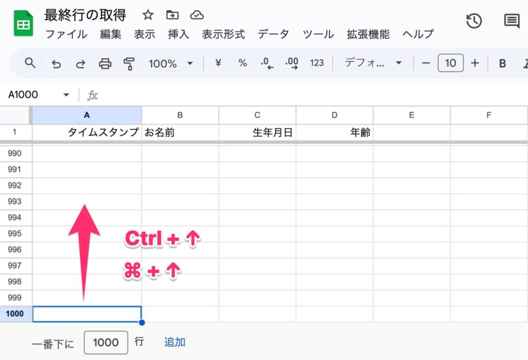
Task: Select column A header
Action: [87, 115]
